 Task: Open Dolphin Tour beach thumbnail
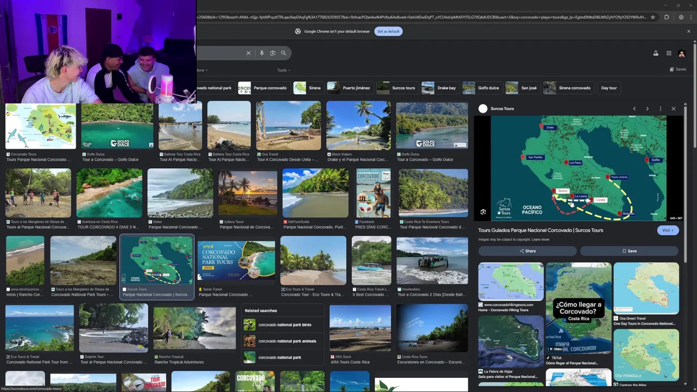[113, 328]
